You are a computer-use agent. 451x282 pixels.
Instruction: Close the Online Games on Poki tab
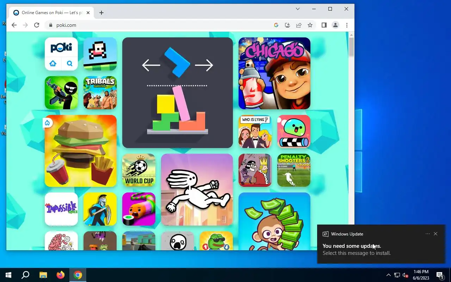[x=88, y=13]
